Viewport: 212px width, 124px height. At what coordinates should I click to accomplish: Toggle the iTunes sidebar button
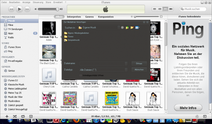(x=205, y=116)
